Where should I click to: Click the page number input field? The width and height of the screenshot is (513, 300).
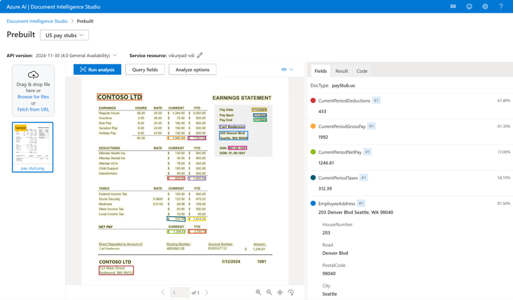point(179,293)
